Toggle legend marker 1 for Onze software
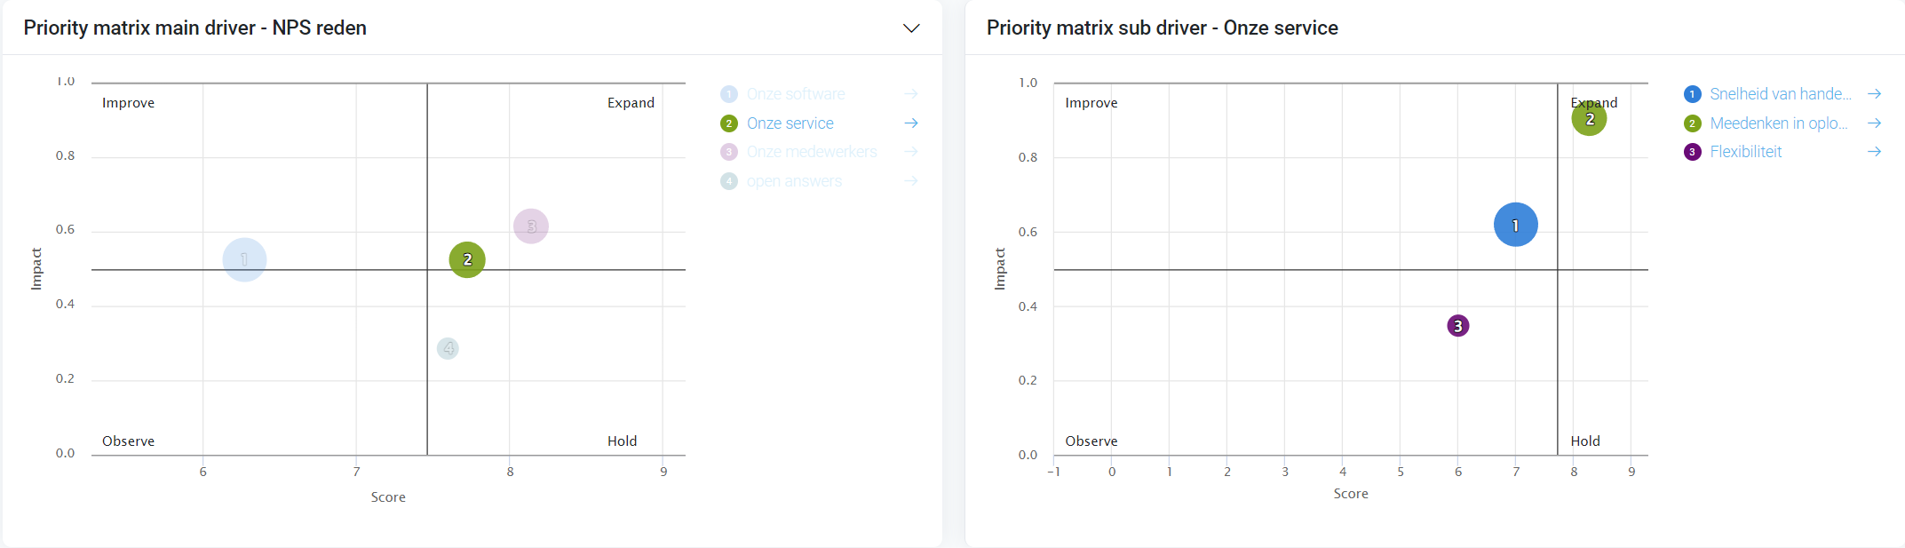The width and height of the screenshot is (1905, 548). 729,94
